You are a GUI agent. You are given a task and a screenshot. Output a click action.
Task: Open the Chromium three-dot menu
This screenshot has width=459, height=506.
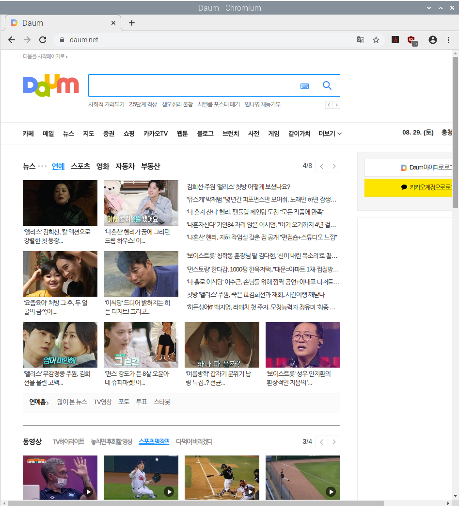(x=448, y=40)
